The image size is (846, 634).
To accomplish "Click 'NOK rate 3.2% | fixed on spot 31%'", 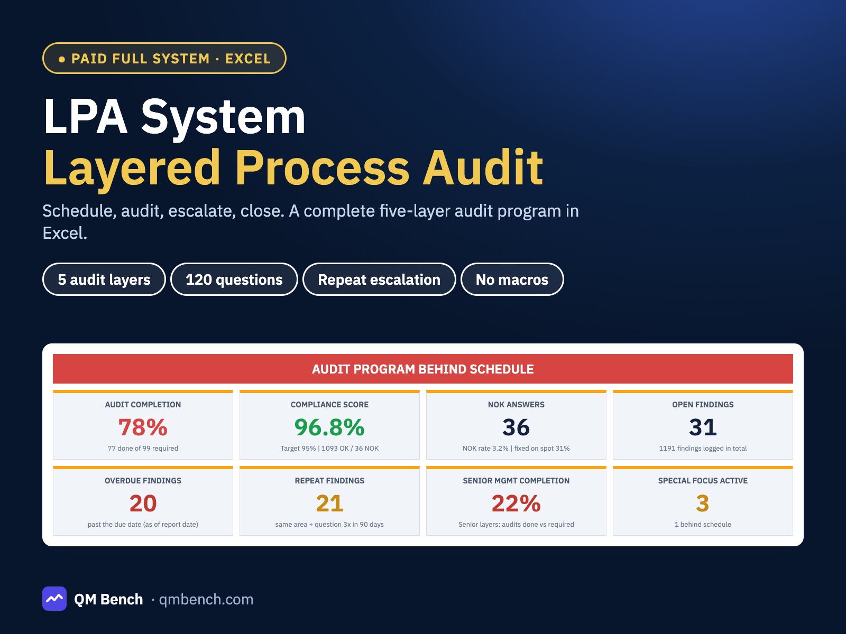I will 516,449.
